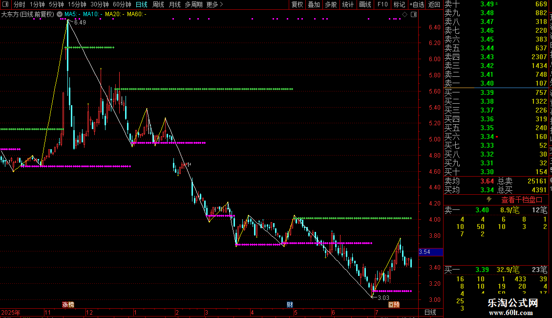Click the MA60 indicator label

[137, 14]
